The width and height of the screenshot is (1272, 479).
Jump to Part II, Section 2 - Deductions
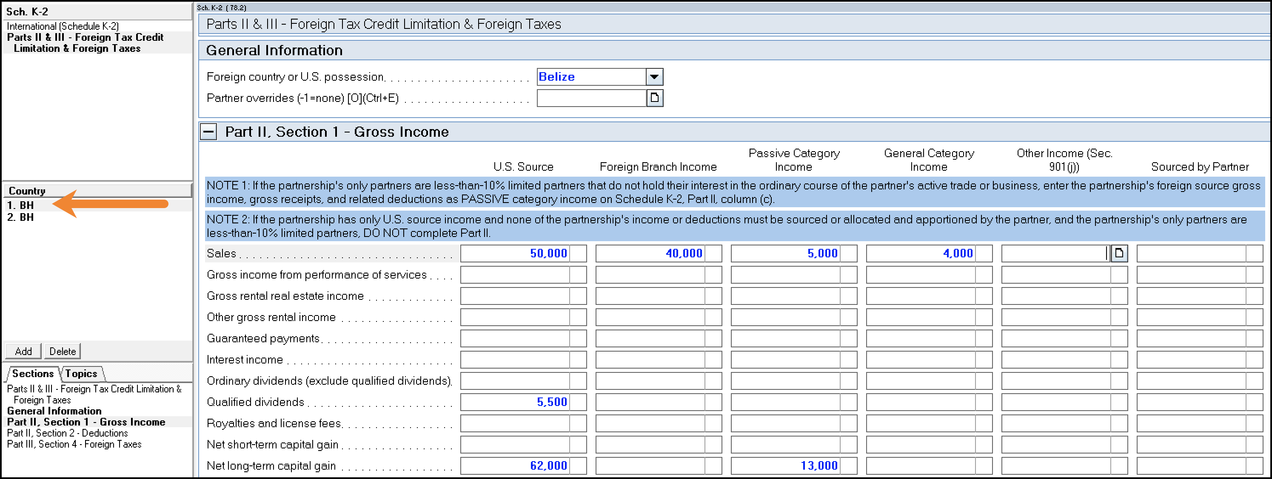click(x=68, y=433)
